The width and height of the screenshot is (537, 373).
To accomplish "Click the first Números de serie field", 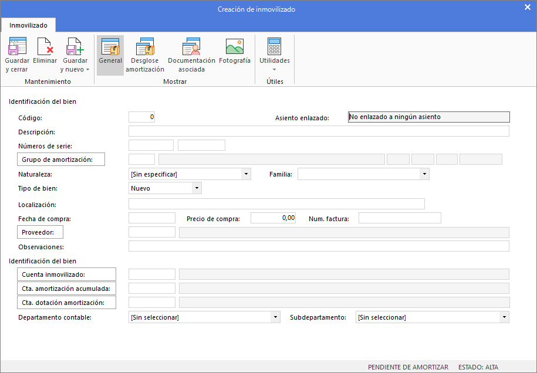I will pyautogui.click(x=151, y=145).
